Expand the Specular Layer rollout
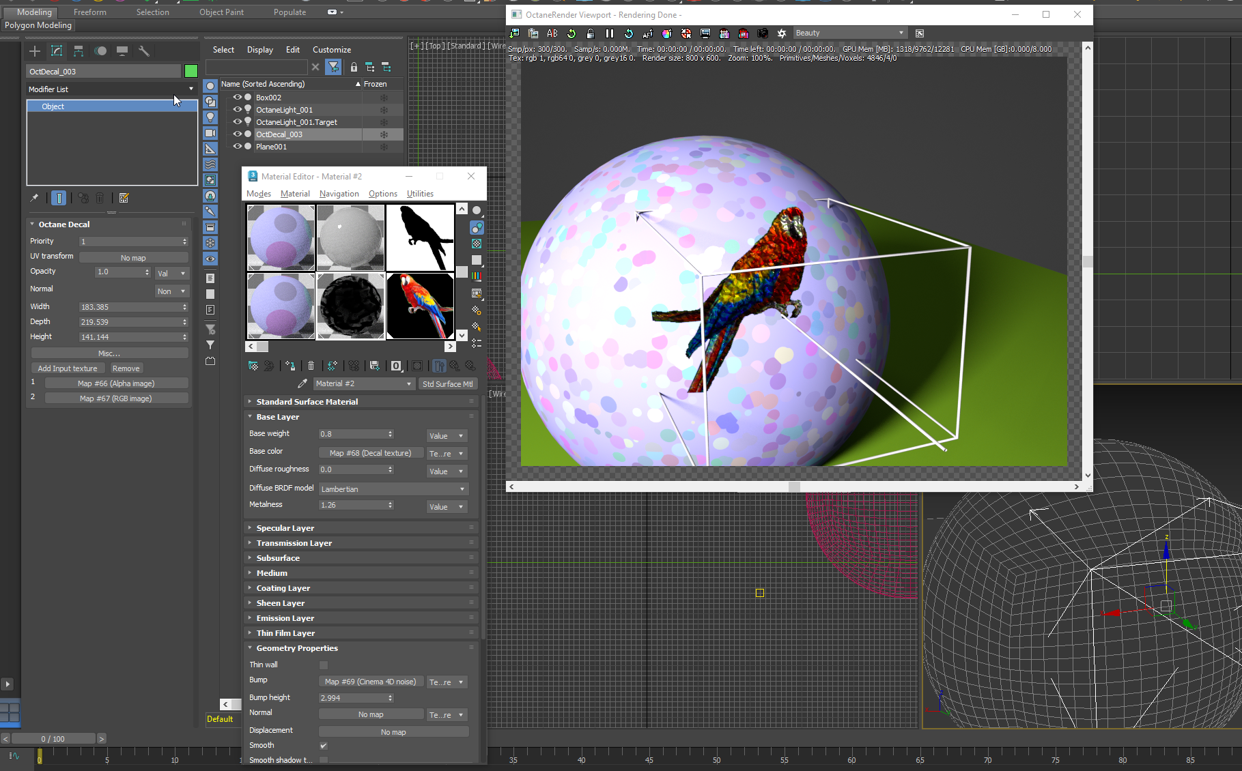The width and height of the screenshot is (1242, 771). click(285, 528)
